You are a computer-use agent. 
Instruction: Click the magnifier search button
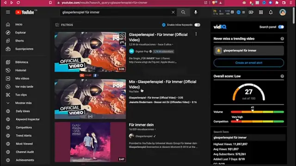pos(183,12)
